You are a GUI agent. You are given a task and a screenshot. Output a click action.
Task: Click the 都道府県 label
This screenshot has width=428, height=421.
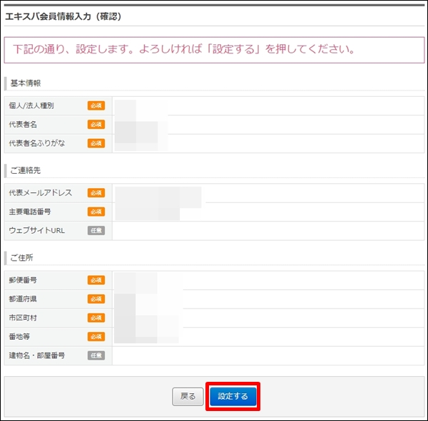coord(23,299)
